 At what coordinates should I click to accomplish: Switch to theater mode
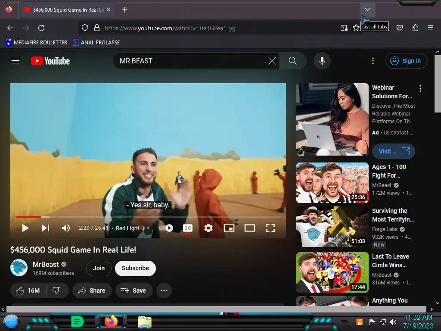[250, 228]
